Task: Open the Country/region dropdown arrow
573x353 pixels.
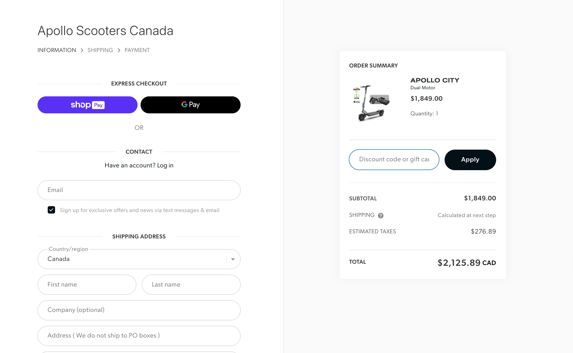Action: coord(233,259)
